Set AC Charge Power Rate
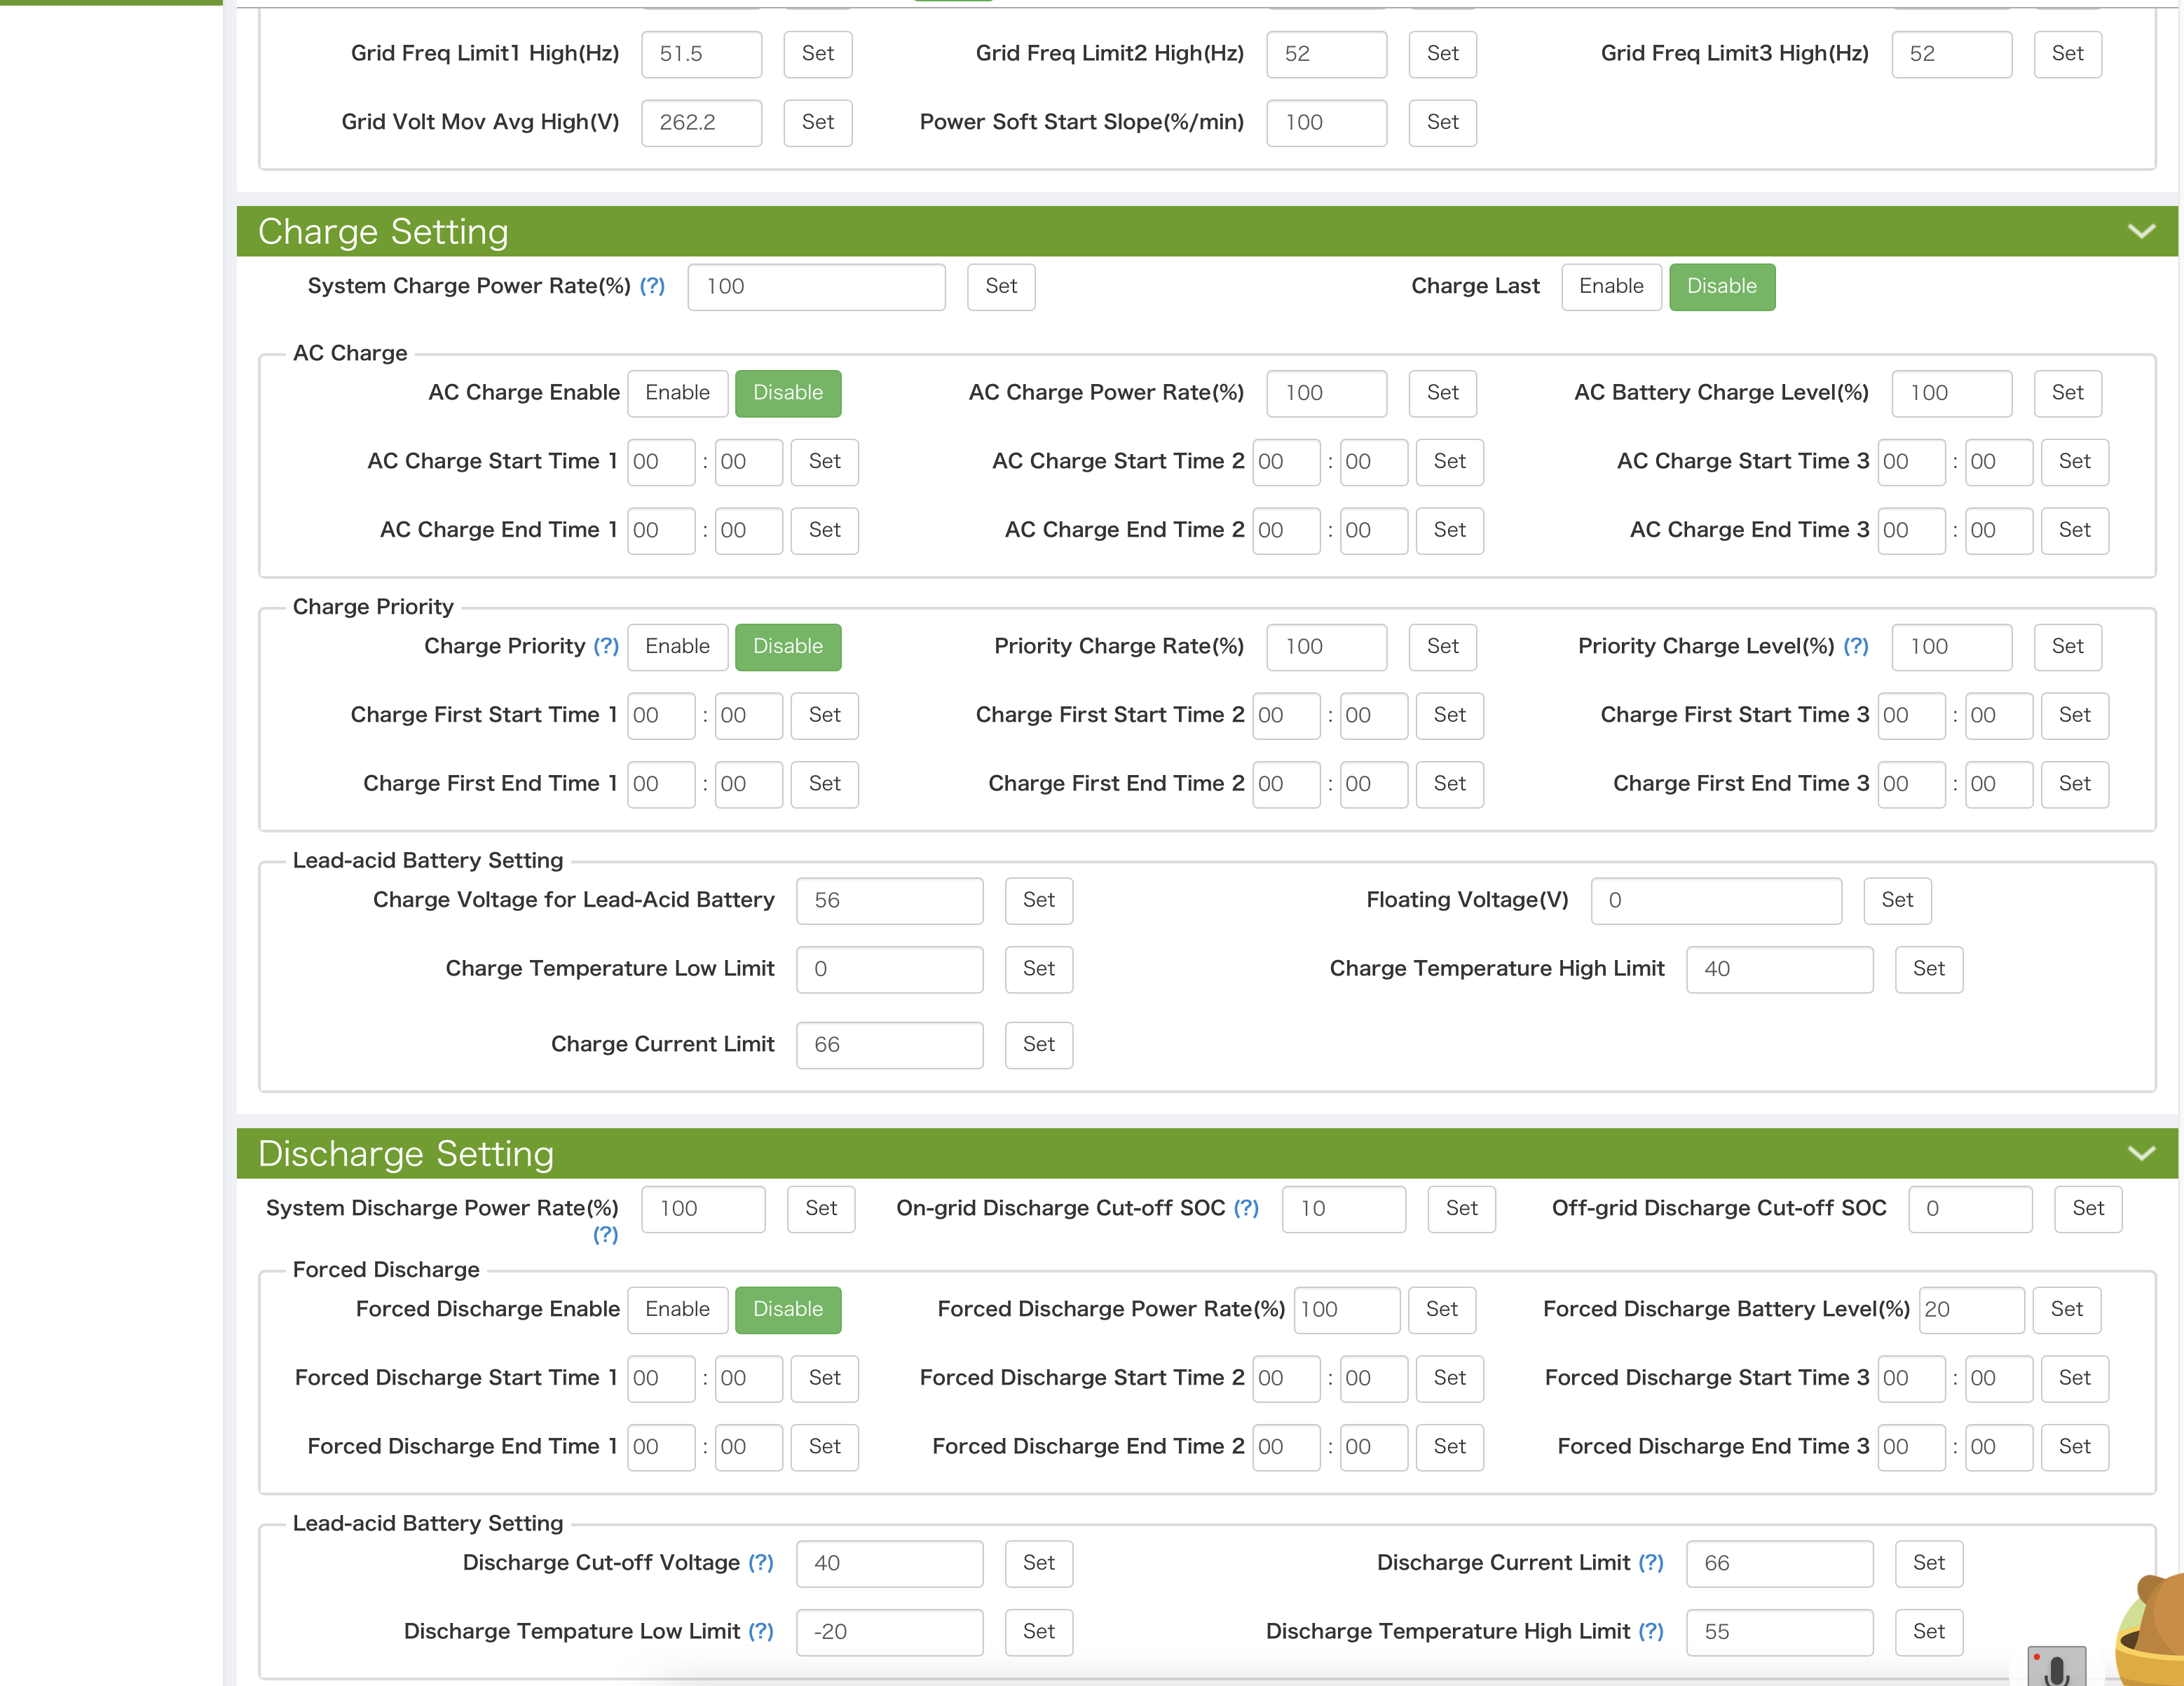Screen dimensions: 2184x1686 tap(1443, 393)
